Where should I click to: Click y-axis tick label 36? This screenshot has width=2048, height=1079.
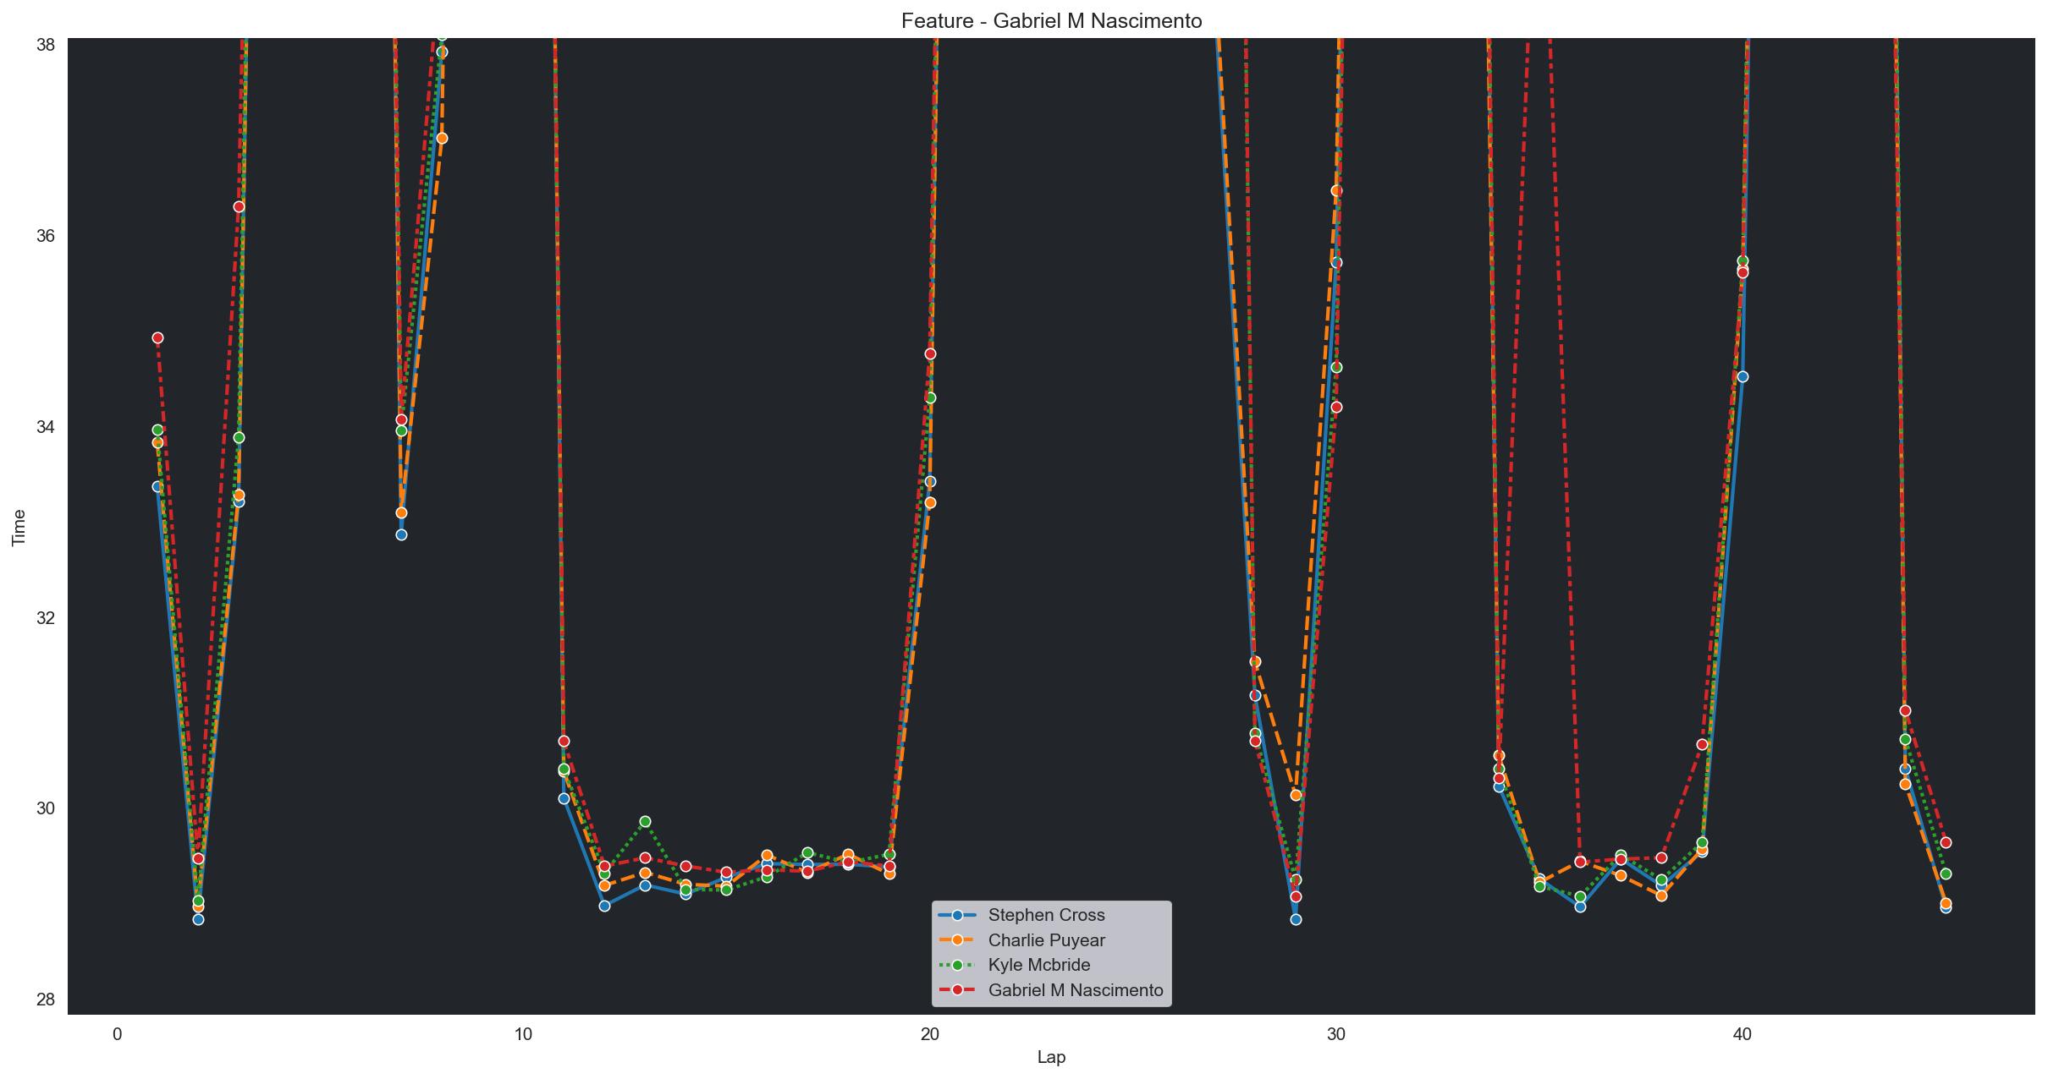[x=45, y=235]
